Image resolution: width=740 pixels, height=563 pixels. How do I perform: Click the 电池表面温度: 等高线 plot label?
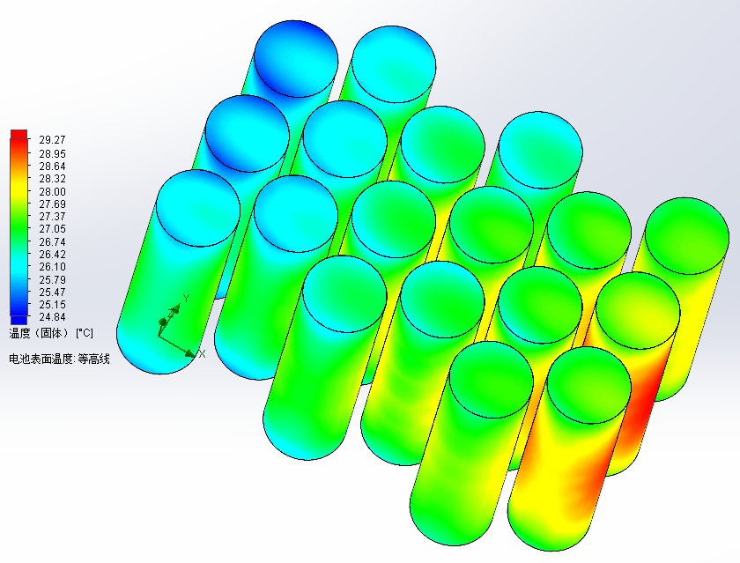(60, 359)
